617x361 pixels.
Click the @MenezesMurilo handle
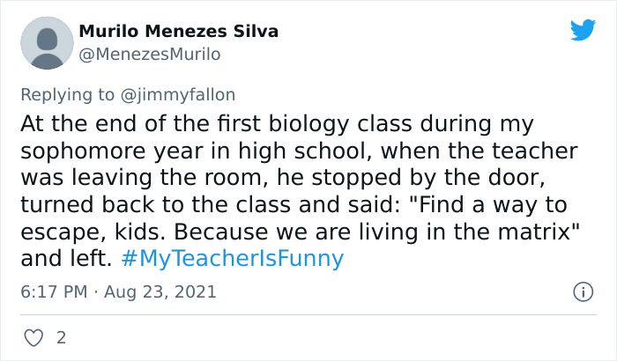(150, 55)
